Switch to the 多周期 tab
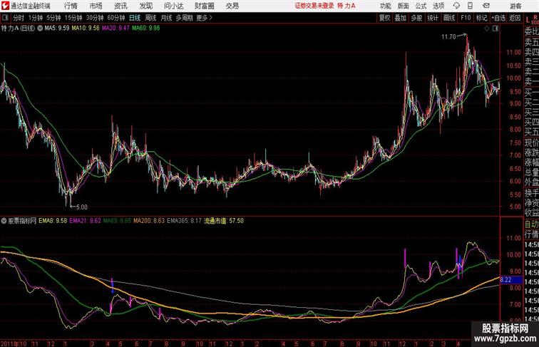 pos(184,18)
